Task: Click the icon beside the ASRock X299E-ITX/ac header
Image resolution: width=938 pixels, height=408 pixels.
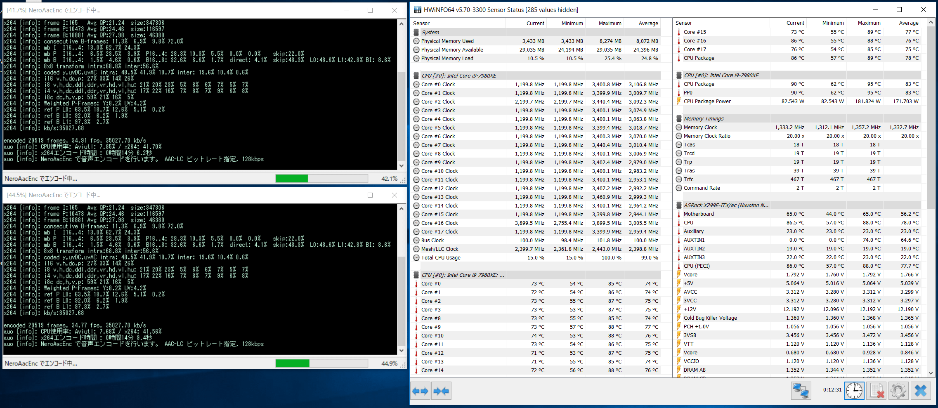Action: pos(679,205)
